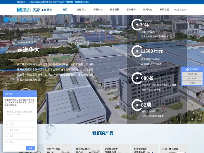Open the 走进华大 menu item
Screen dimensions: 204x153
coord(81,10)
